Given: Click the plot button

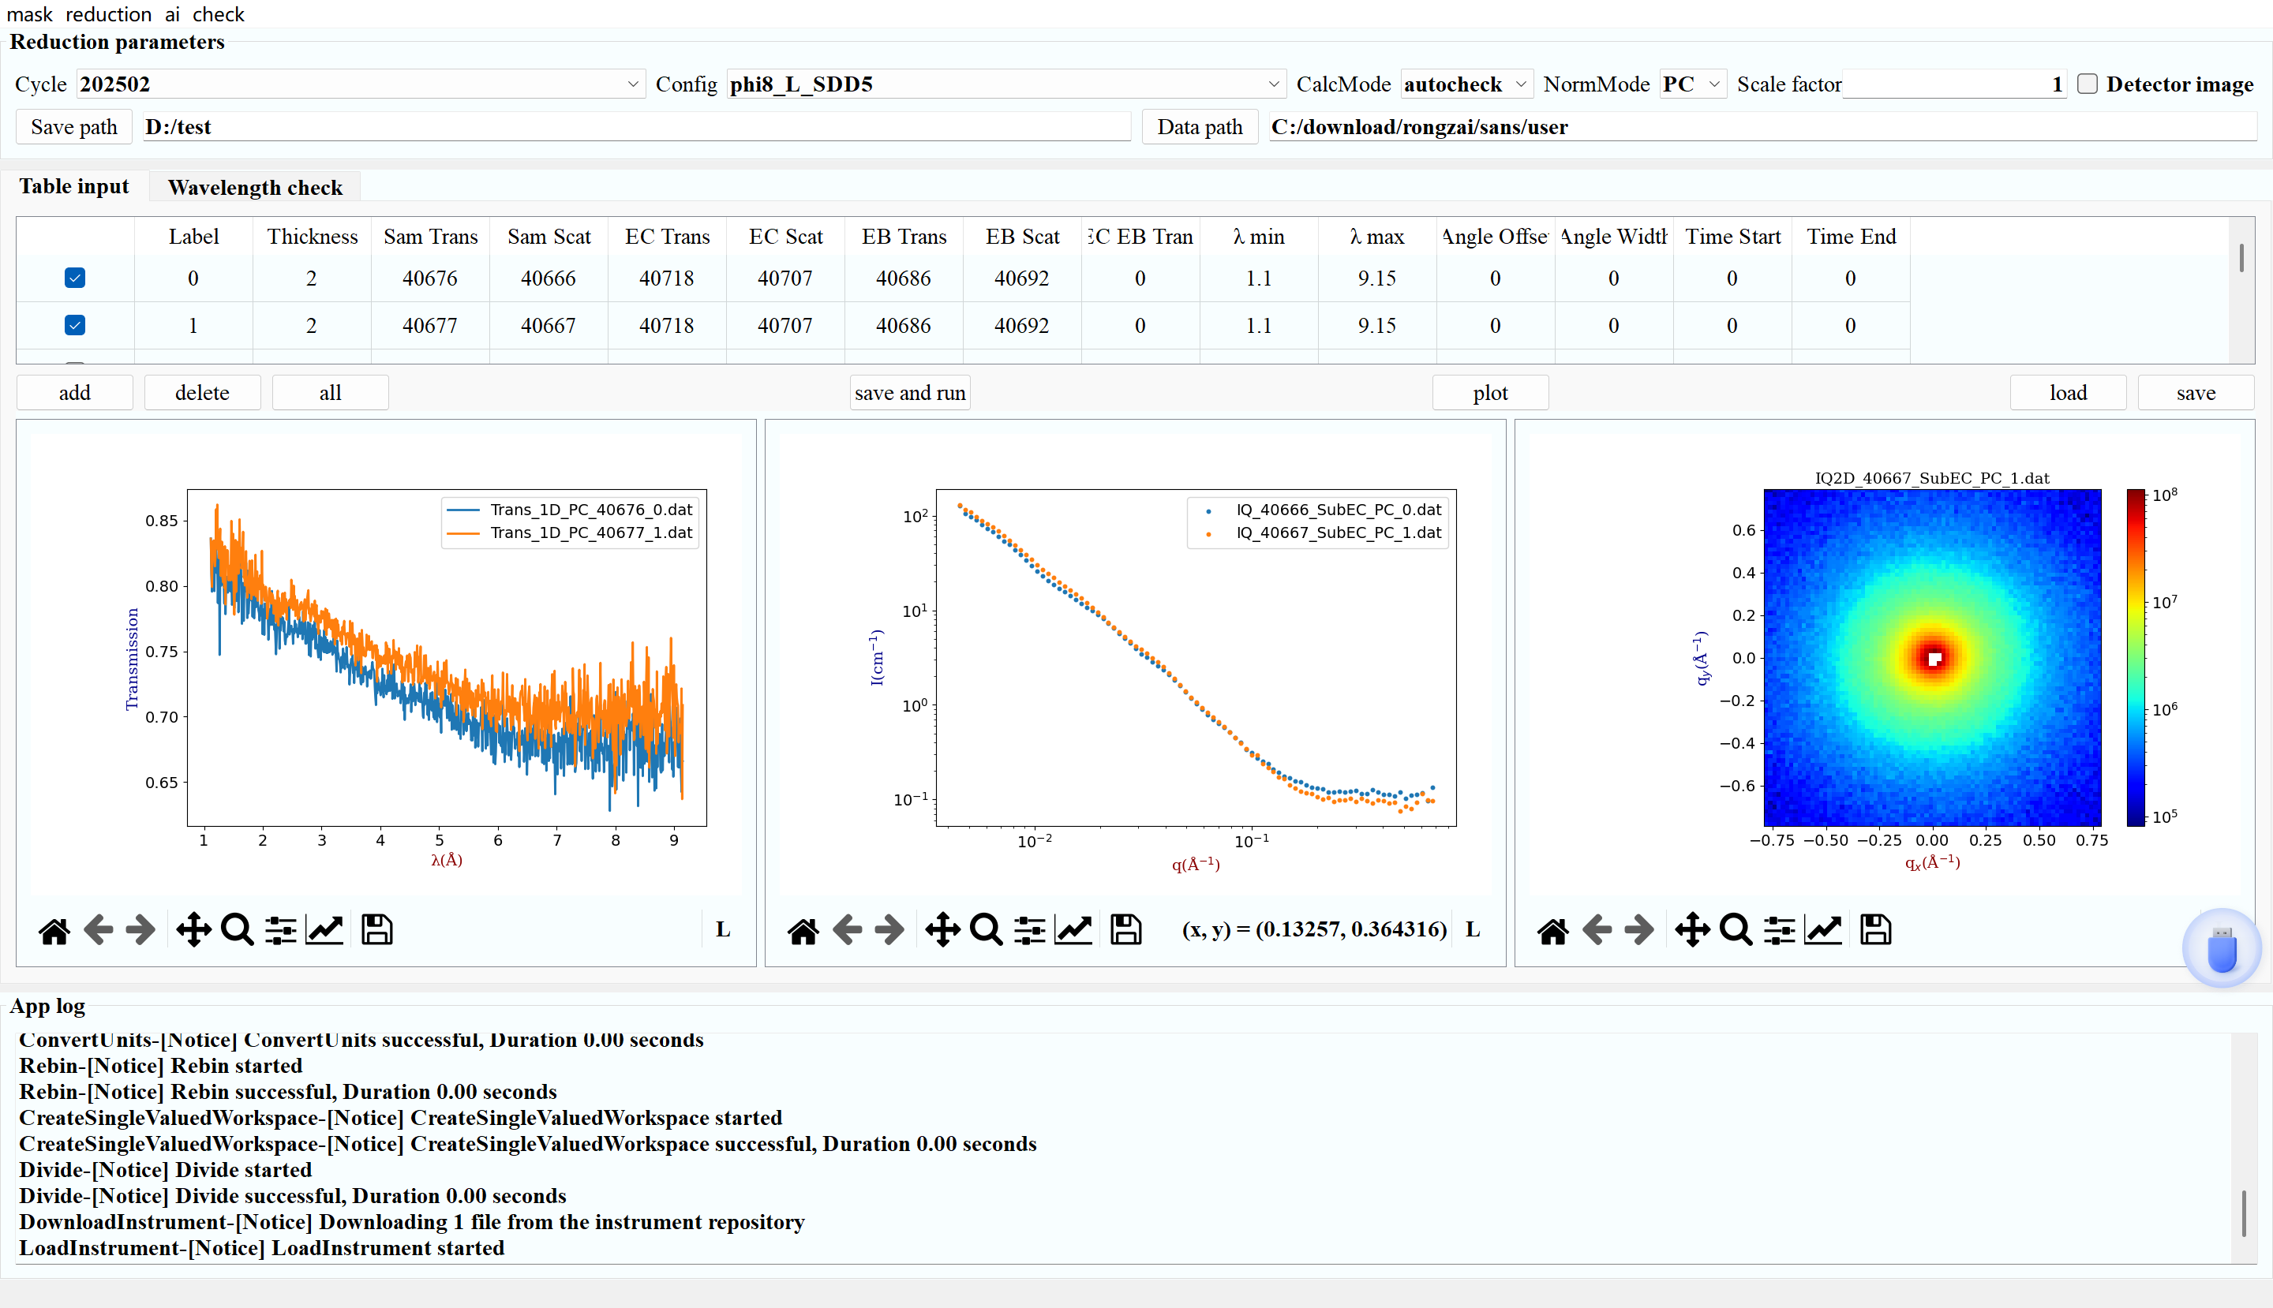Looking at the screenshot, I should [1489, 393].
